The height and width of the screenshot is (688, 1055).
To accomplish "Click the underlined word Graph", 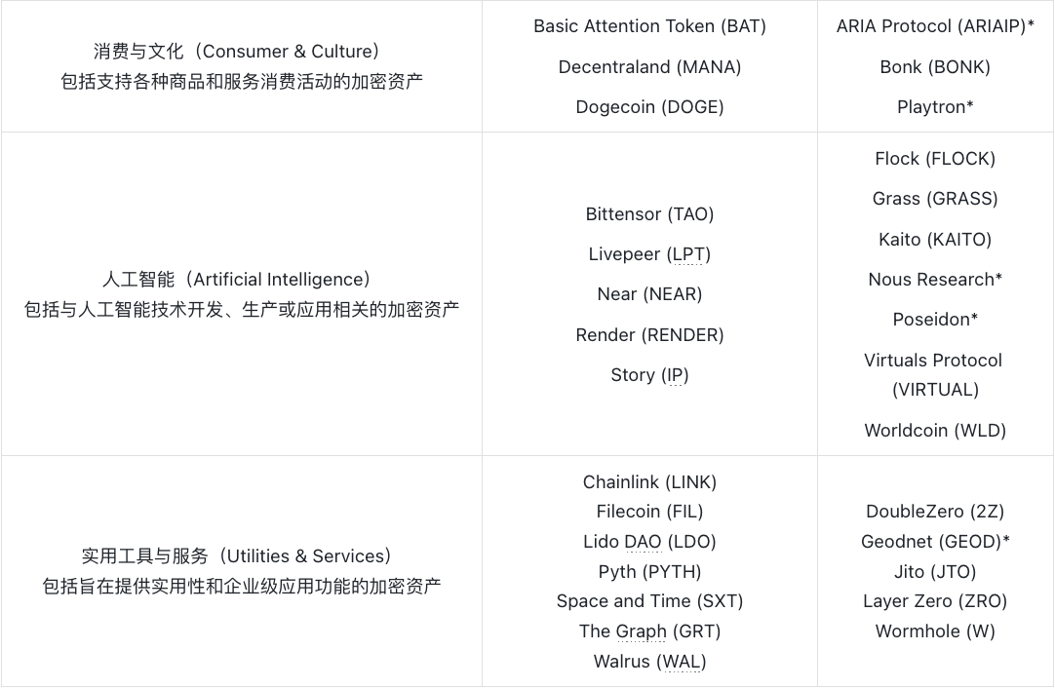I will (x=642, y=631).
